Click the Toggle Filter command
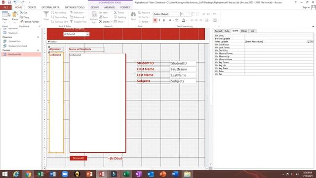316x178 pixels. tap(79, 22)
